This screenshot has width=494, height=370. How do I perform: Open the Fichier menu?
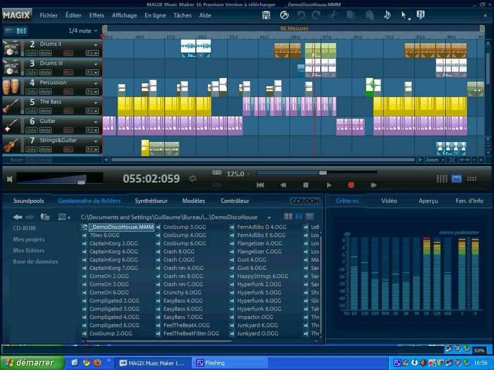48,15
